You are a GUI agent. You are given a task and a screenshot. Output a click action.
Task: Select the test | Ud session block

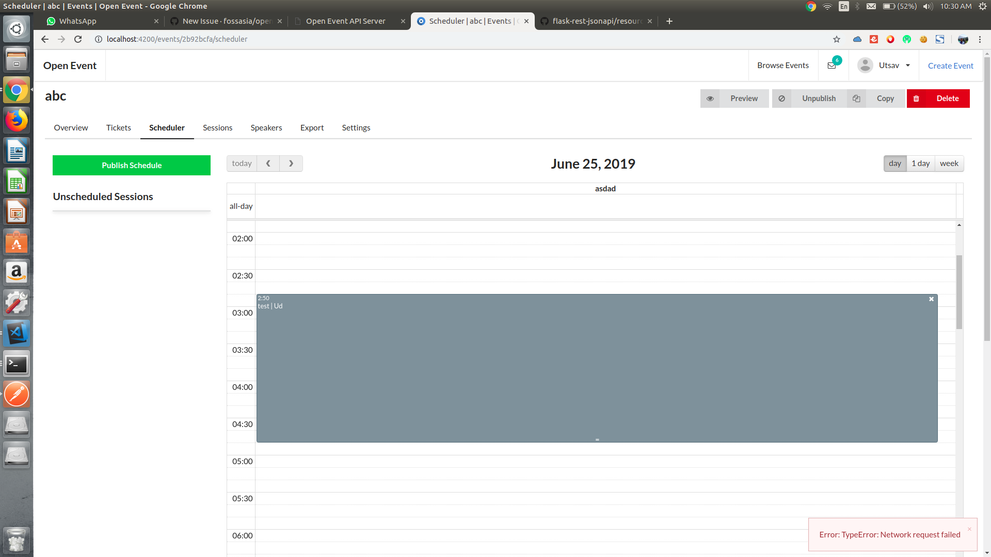597,368
